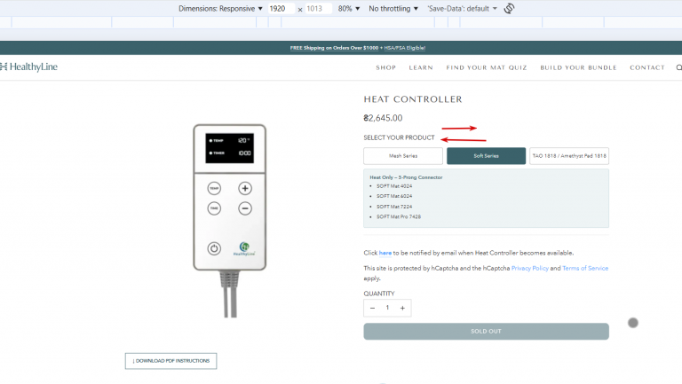Open FIND YOUR MAT QUIZ

click(487, 67)
